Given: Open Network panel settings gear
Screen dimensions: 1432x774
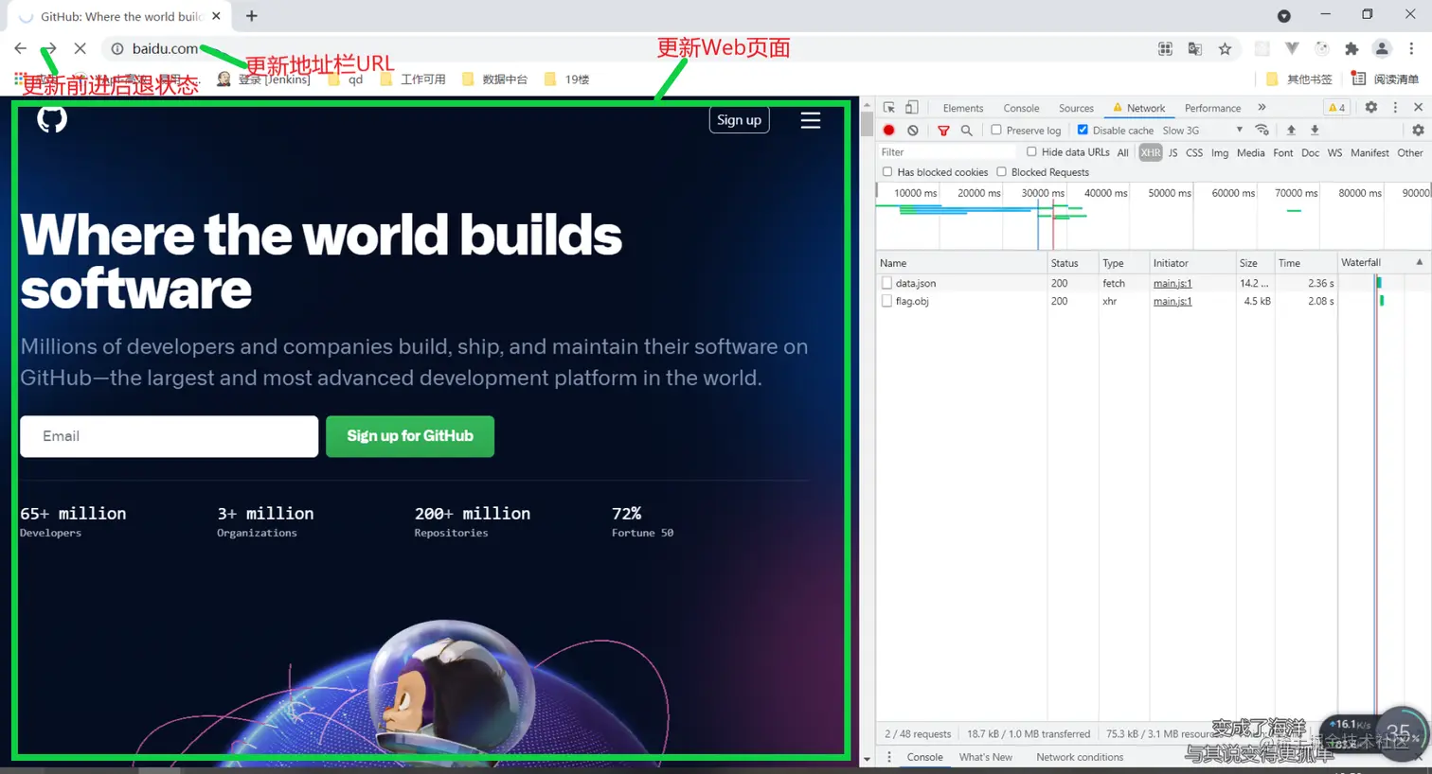Looking at the screenshot, I should pos(1418,131).
